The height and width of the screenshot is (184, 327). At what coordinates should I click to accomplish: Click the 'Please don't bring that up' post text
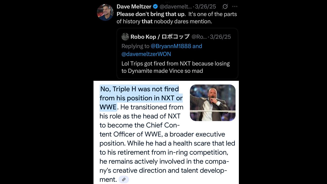[x=150, y=14]
